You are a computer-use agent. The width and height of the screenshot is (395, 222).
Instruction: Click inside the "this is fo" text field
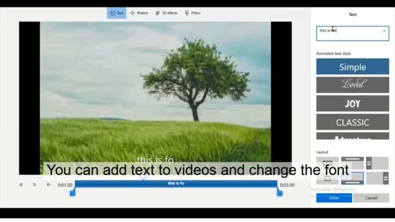352,33
